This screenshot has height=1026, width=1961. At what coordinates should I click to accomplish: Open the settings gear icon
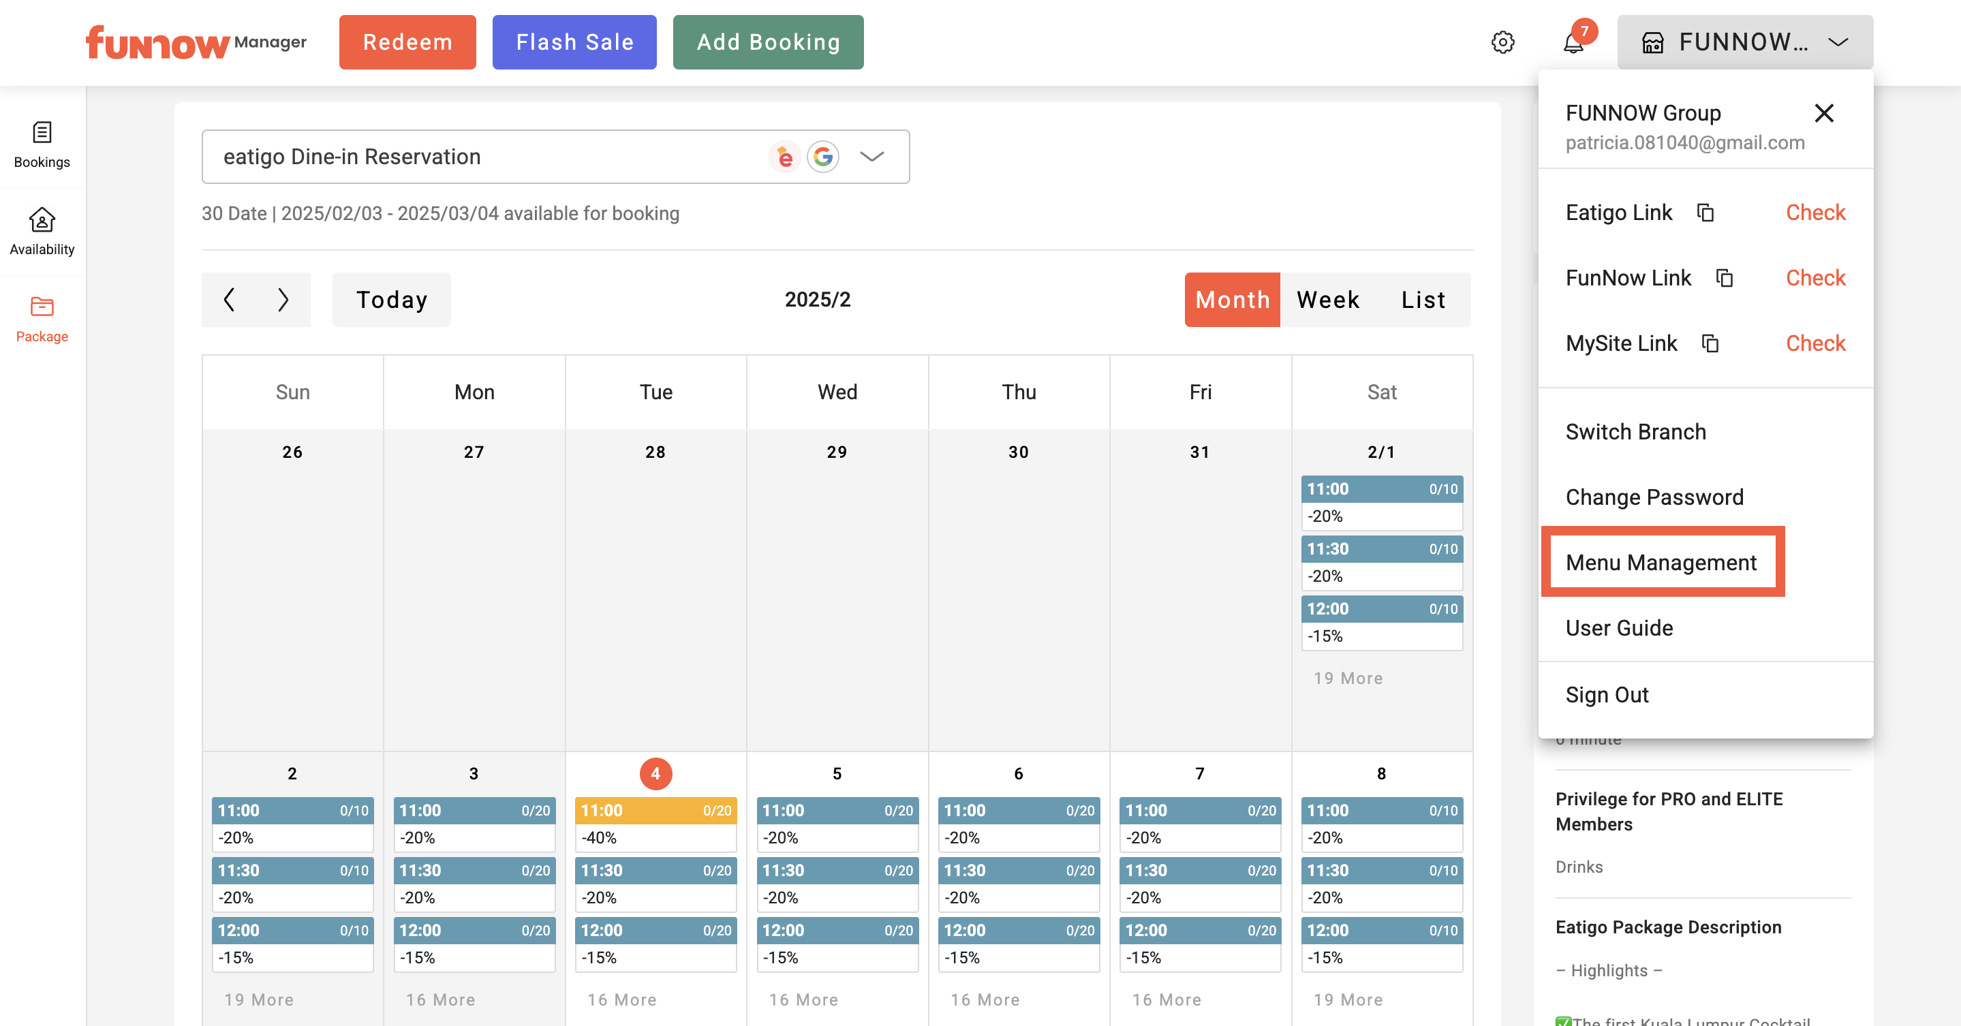click(x=1502, y=42)
